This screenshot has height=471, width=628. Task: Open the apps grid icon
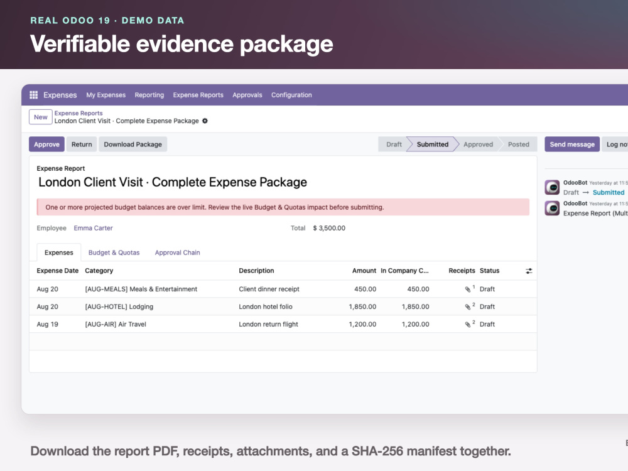[x=34, y=95]
